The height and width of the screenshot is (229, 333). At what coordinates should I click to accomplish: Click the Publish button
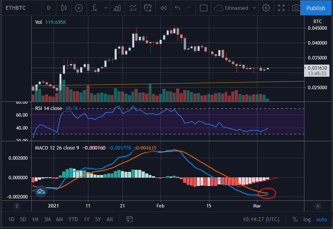click(315, 8)
